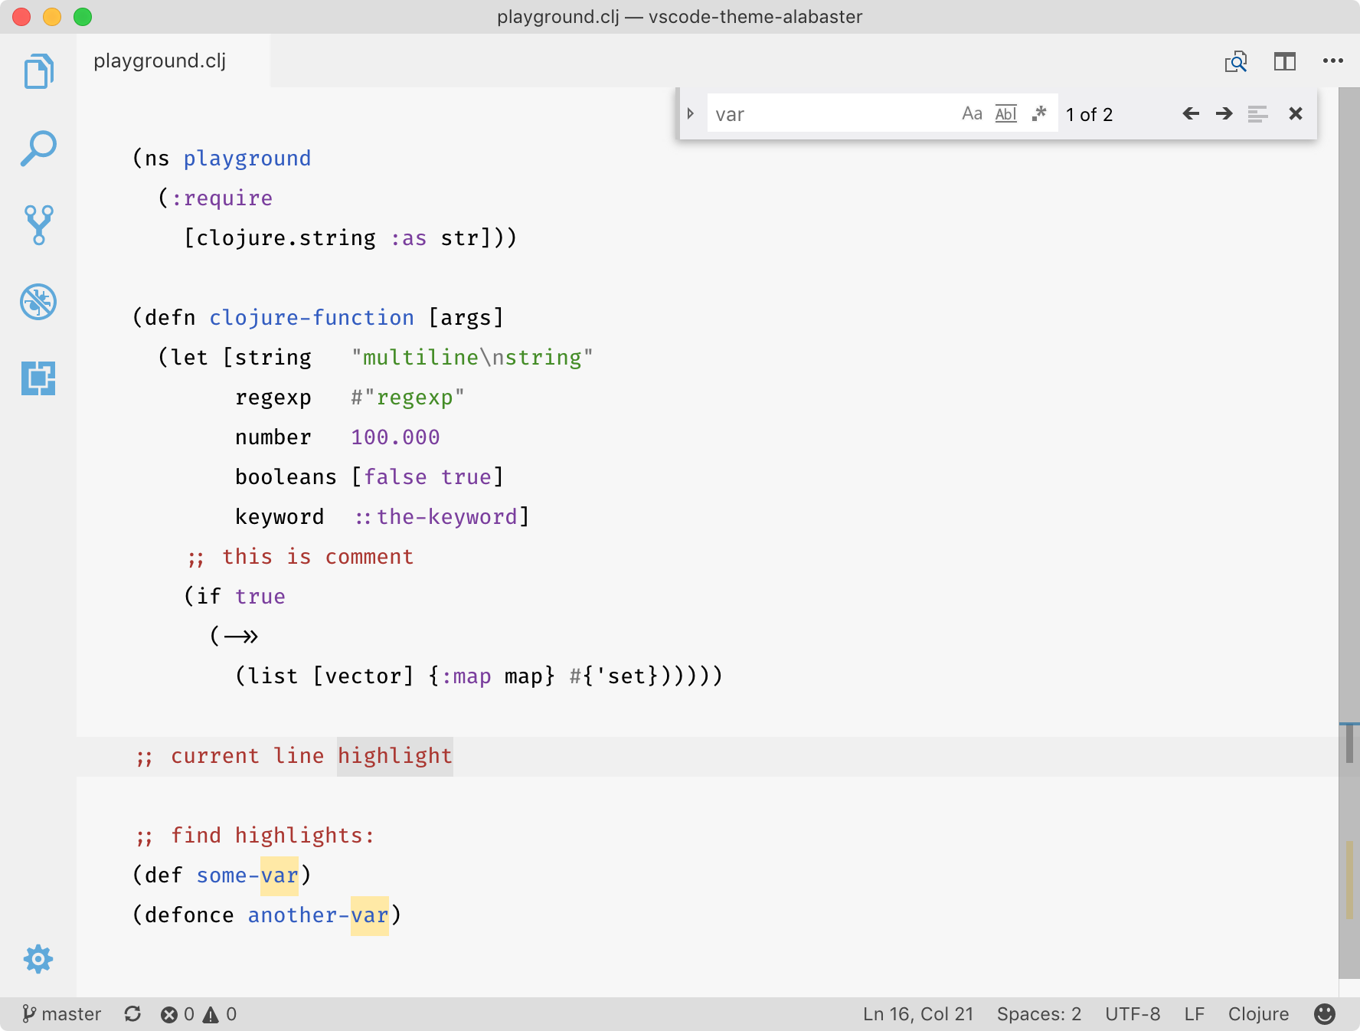This screenshot has height=1031, width=1360.
Task: Click the feedback smiley in status bar
Action: pos(1327,1013)
